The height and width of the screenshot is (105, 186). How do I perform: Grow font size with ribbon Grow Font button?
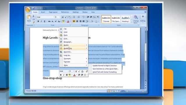click(x=63, y=17)
